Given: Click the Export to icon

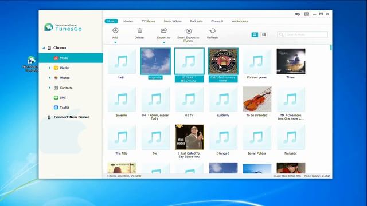Looking at the screenshot, I should (x=163, y=30).
